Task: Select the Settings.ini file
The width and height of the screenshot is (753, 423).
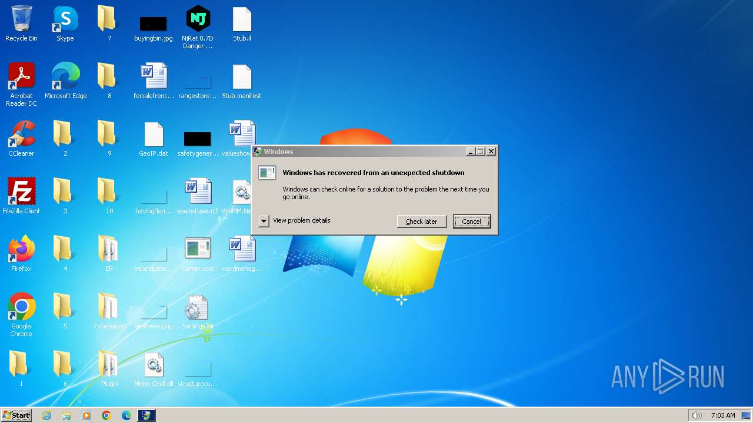Action: 198,311
